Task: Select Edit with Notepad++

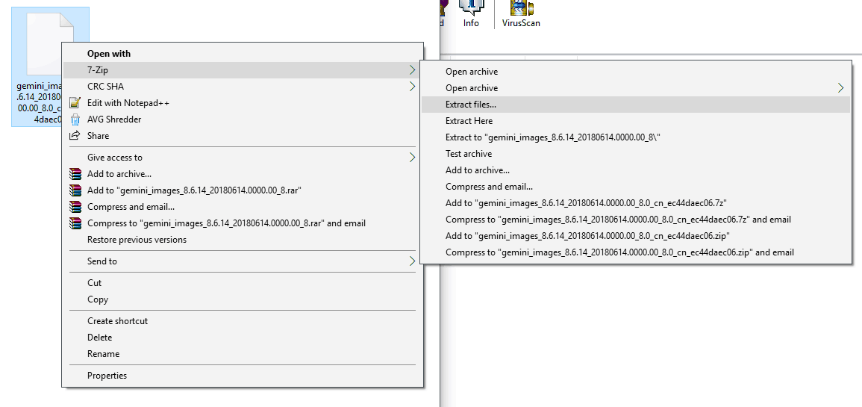Action: click(243, 103)
